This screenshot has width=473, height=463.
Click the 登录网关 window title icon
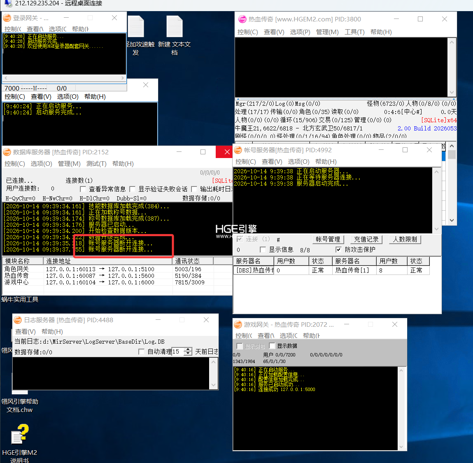point(7,18)
